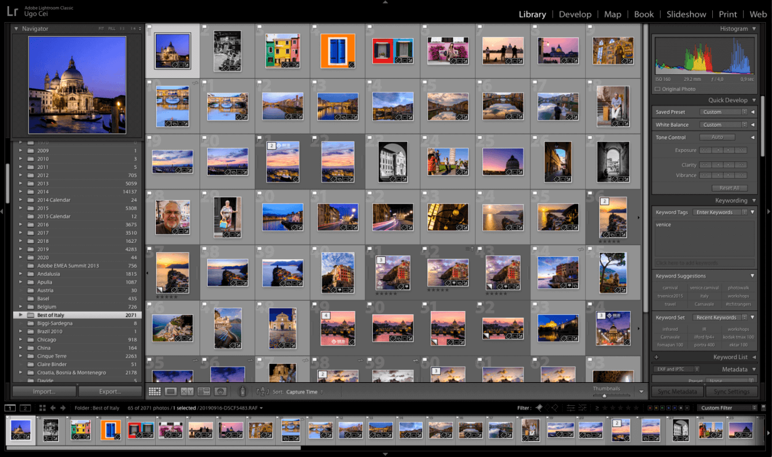The width and height of the screenshot is (772, 457).
Task: Open the Map module
Action: [x=613, y=14]
